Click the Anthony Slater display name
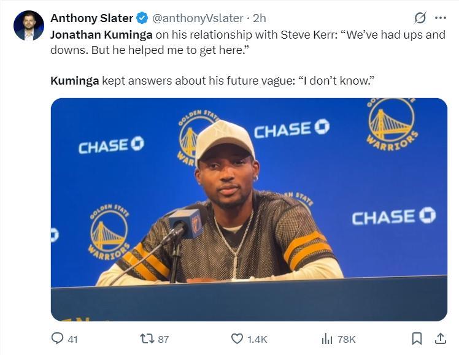 (x=91, y=18)
